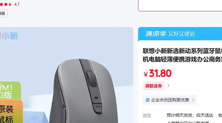Click 预计明天发货，后天送达 delivery info

point(190,115)
